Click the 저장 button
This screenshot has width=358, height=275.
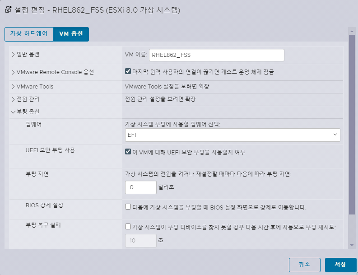340,265
